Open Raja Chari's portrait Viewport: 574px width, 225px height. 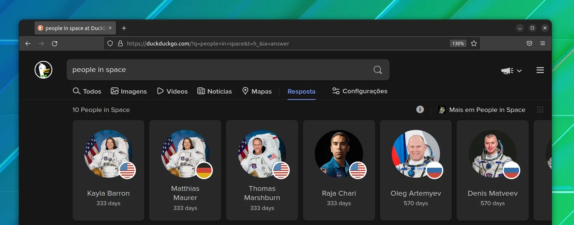(x=339, y=154)
